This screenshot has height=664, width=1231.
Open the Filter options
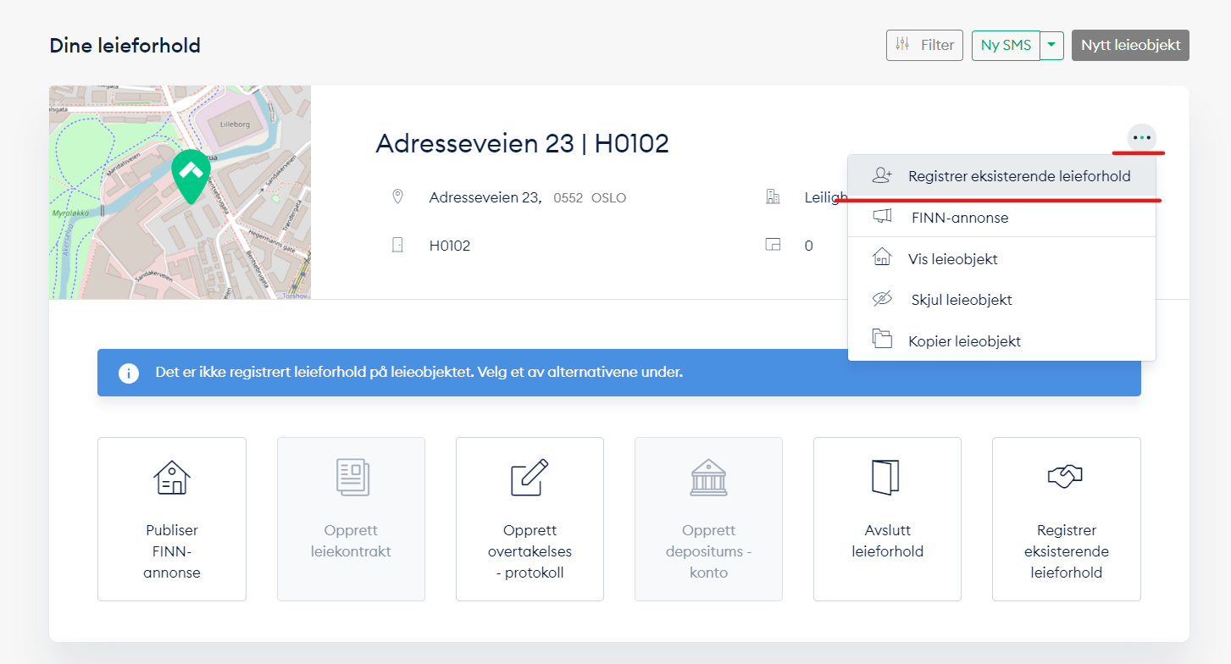click(x=924, y=46)
